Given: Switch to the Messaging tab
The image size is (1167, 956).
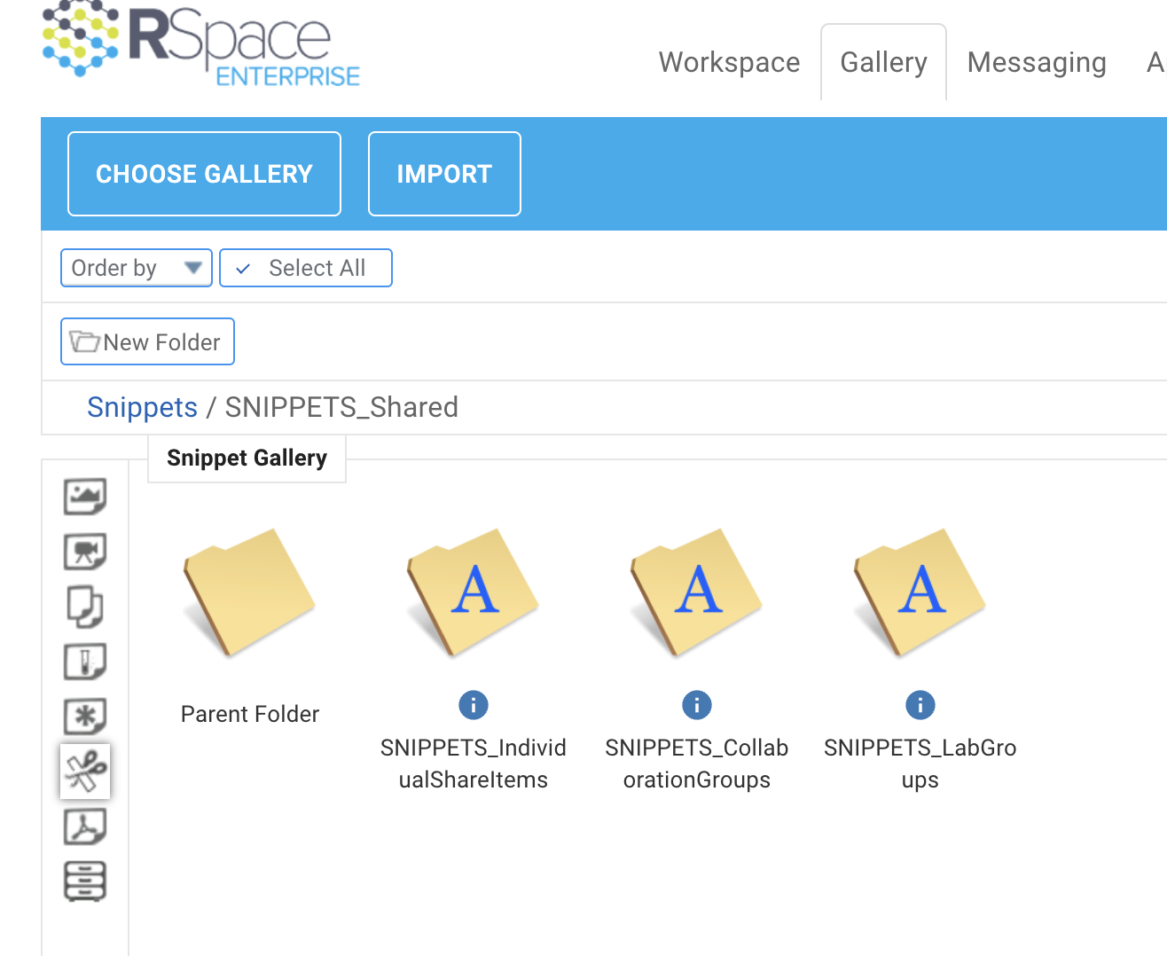Looking at the screenshot, I should [1037, 62].
